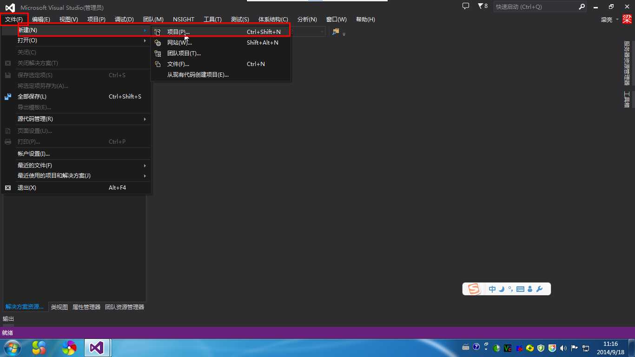Click the X icon beside 退出(X)
The width and height of the screenshot is (635, 357).
click(8, 188)
